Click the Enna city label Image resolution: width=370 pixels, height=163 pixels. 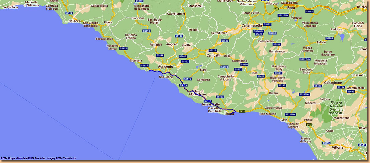coord(292,8)
